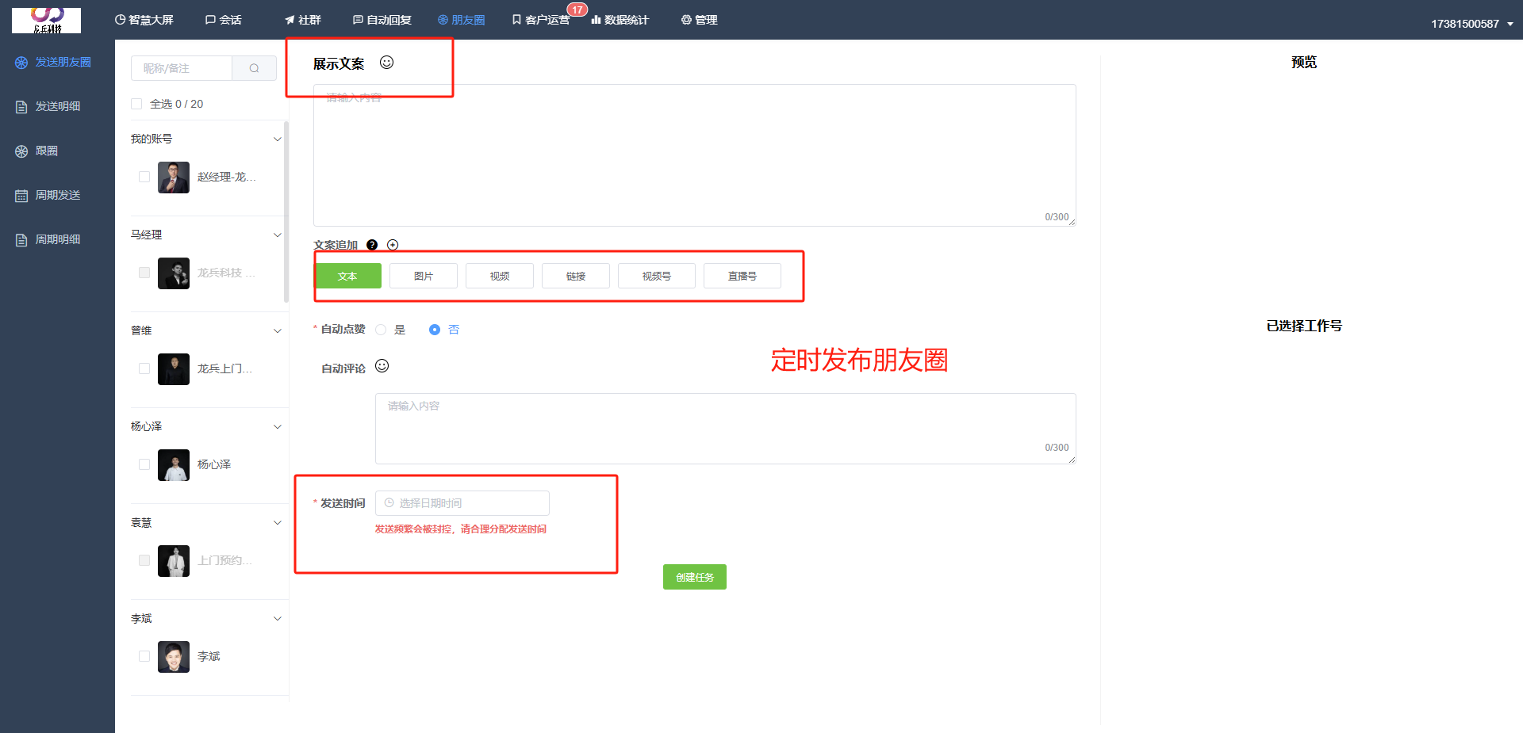This screenshot has height=733, width=1523.
Task: Set 自动点赞 to 是
Action: coord(381,330)
